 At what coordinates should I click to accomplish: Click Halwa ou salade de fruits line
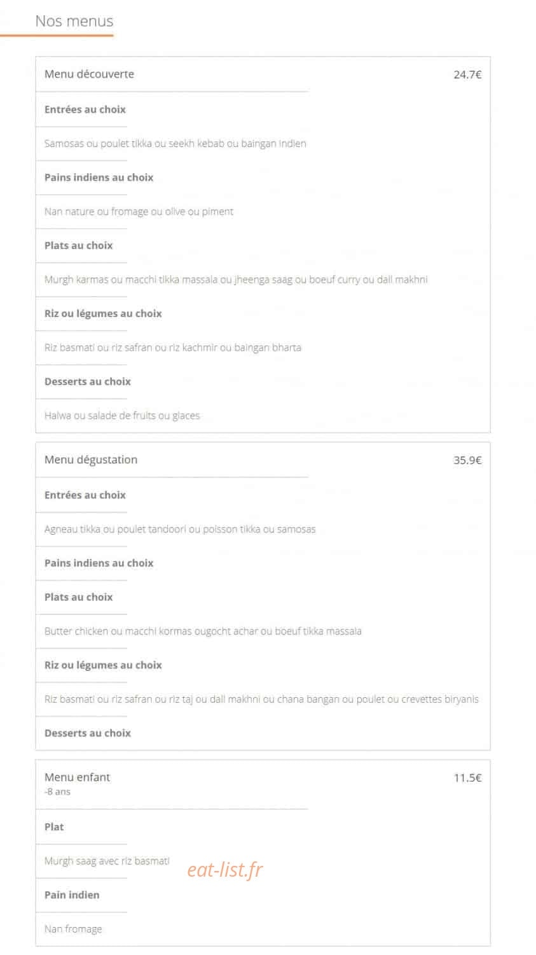pos(122,416)
